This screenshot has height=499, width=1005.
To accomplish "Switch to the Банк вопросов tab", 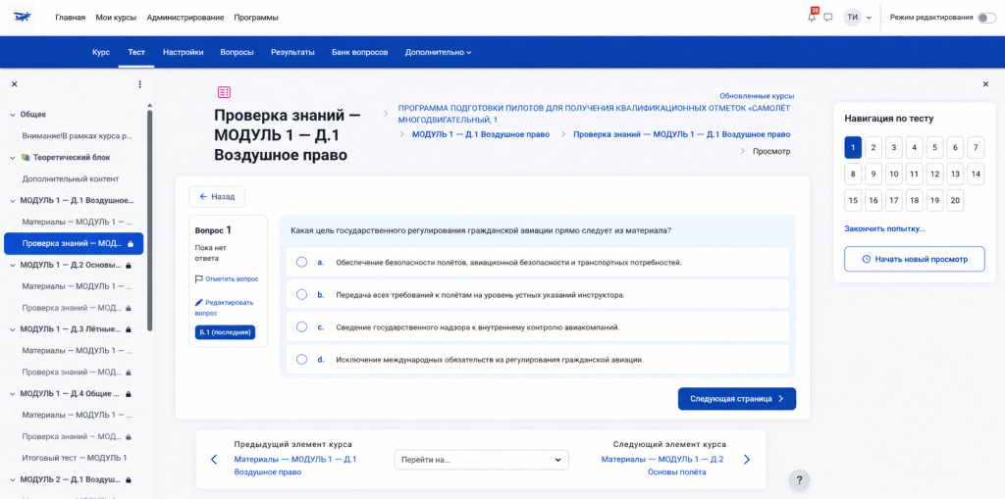I will pyautogui.click(x=359, y=53).
